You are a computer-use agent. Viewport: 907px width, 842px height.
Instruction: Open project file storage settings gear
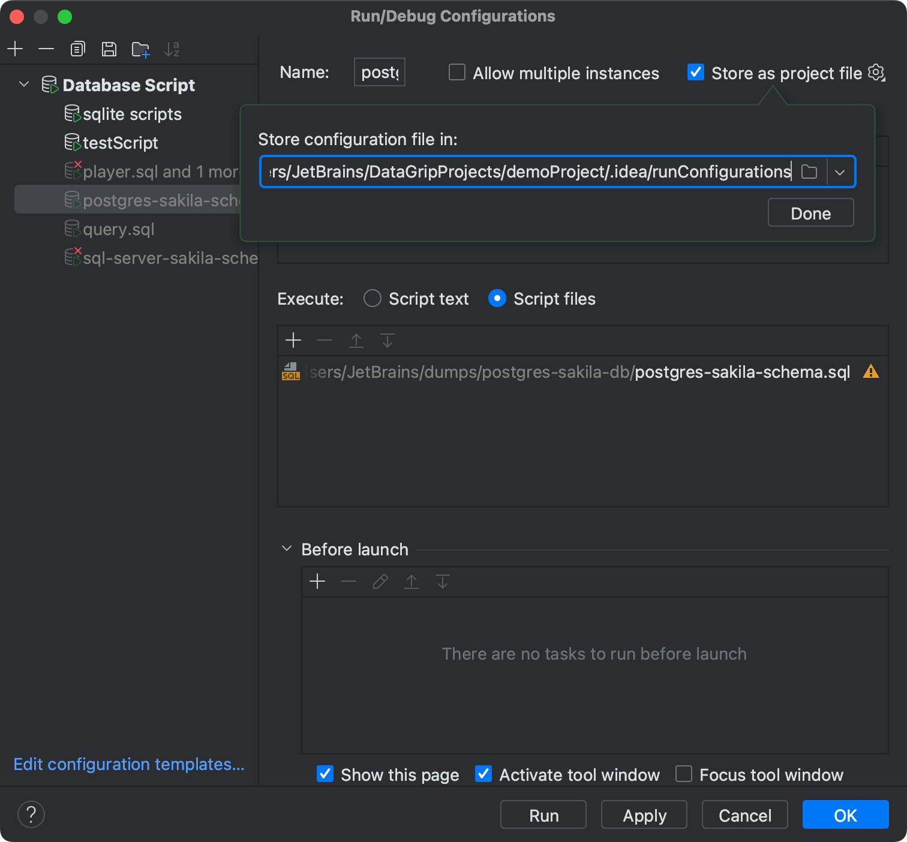point(876,73)
